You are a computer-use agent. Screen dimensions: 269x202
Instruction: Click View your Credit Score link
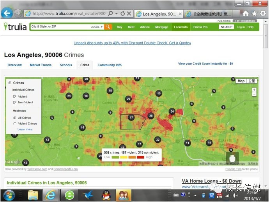click(205, 64)
